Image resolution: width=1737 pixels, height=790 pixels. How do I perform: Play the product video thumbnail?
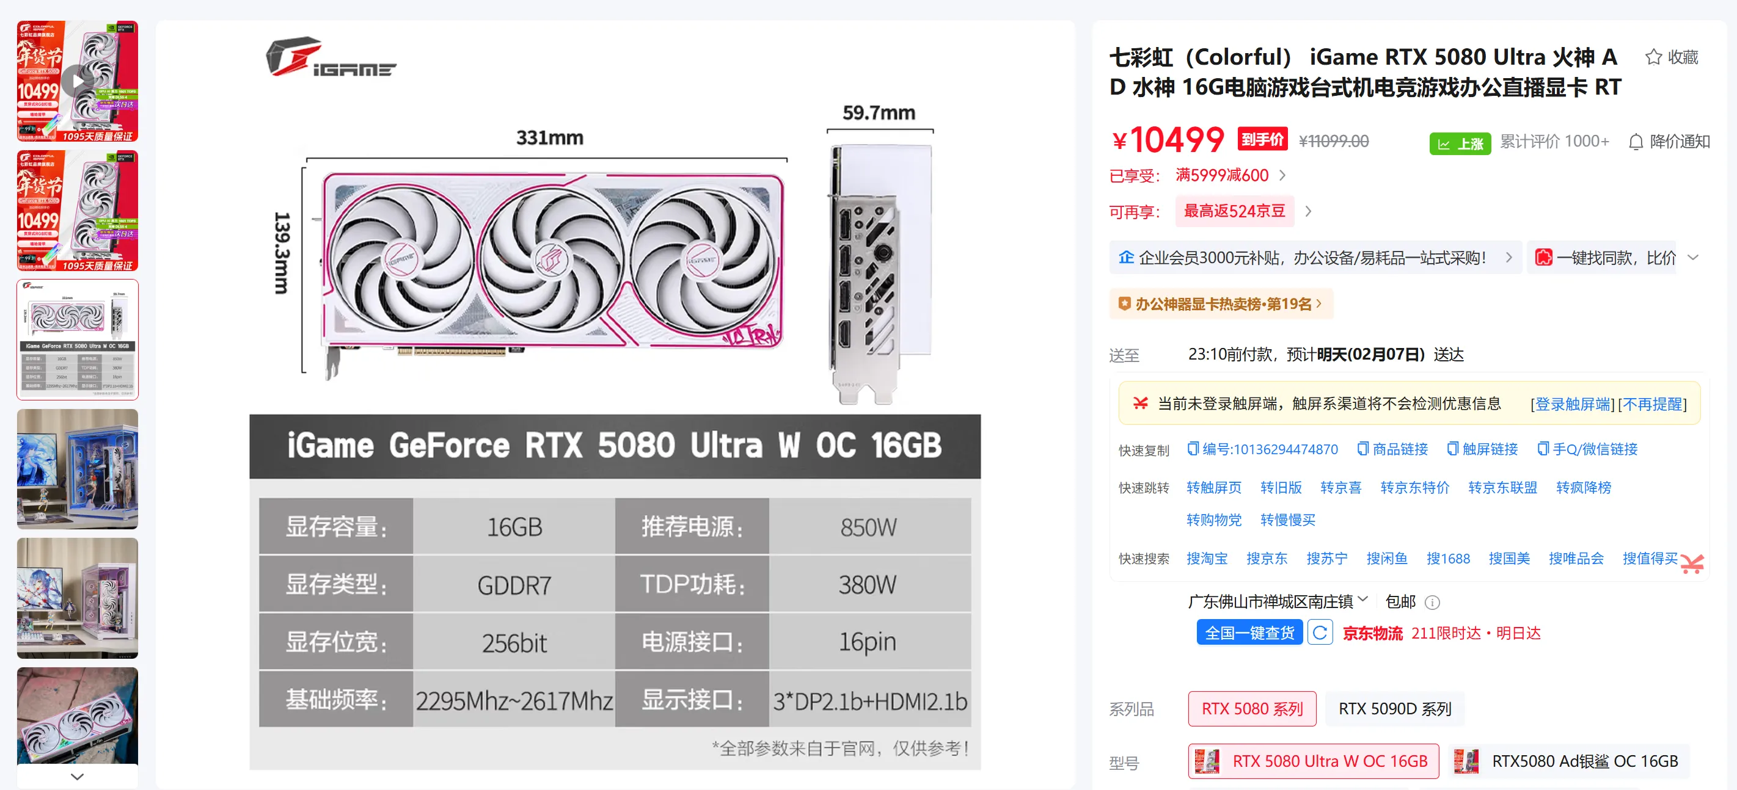click(x=77, y=81)
